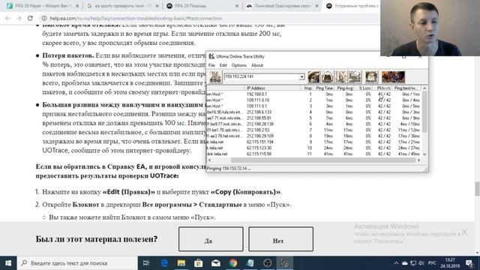Switch to the ea sports Google search tab
The image size is (480, 270).
click(x=122, y=6)
